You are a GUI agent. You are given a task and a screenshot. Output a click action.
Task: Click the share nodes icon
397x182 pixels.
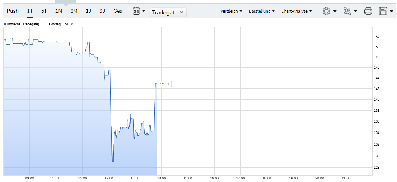click(x=347, y=11)
